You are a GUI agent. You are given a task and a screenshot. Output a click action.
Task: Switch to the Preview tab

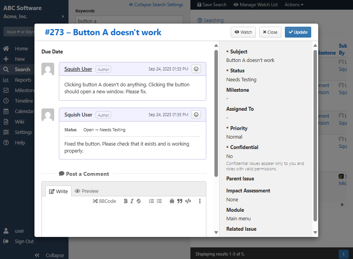[86, 191]
